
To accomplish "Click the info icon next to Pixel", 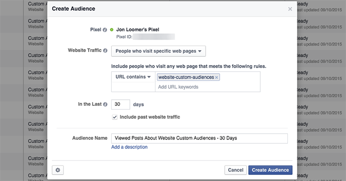I will coord(105,30).
